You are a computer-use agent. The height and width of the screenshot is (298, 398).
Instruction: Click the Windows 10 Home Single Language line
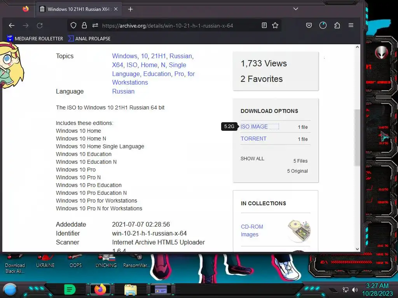100,146
